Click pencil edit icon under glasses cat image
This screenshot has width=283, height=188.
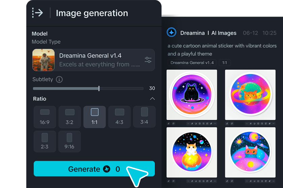click(x=227, y=181)
